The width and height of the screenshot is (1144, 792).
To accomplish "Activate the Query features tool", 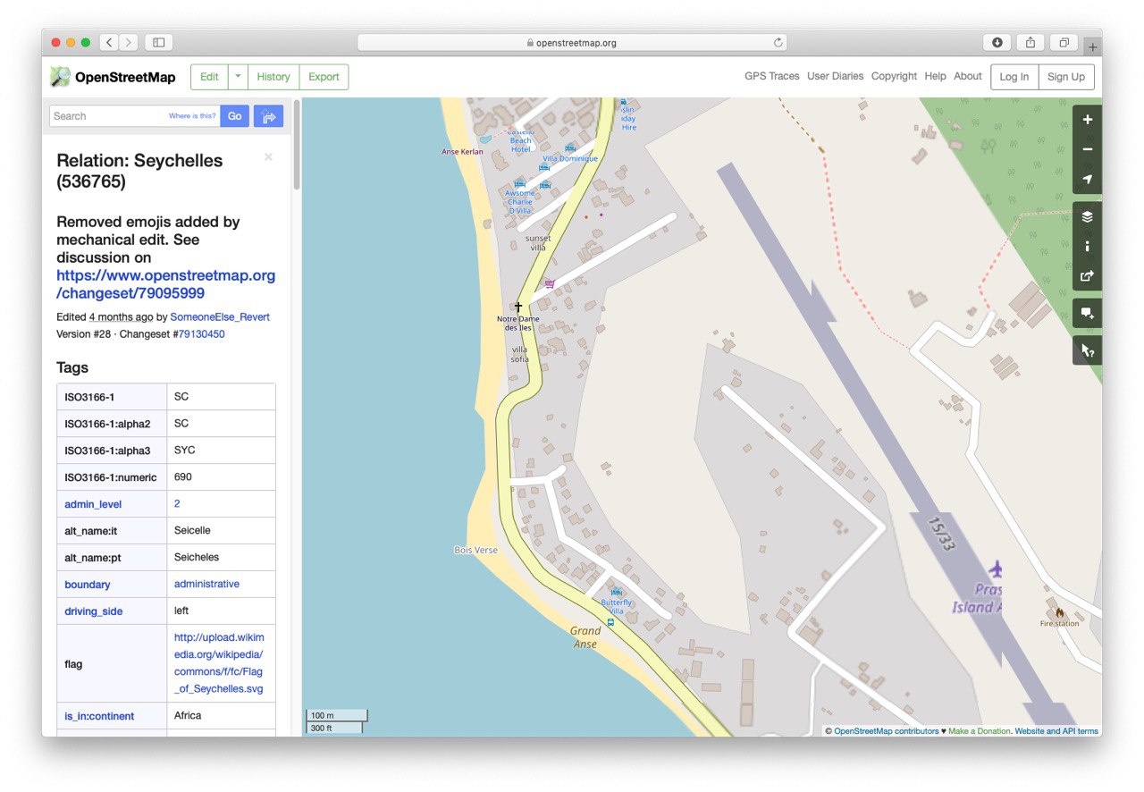I will [1087, 350].
